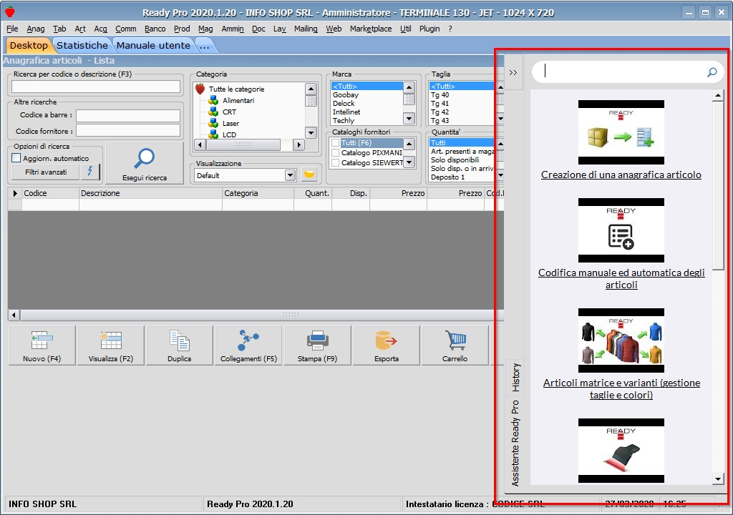Select Goobay in the Marca list
The height and width of the screenshot is (515, 733).
[346, 95]
